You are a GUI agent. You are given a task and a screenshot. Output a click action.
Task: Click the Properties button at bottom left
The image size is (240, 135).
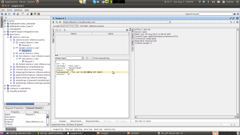click(x=11, y=129)
